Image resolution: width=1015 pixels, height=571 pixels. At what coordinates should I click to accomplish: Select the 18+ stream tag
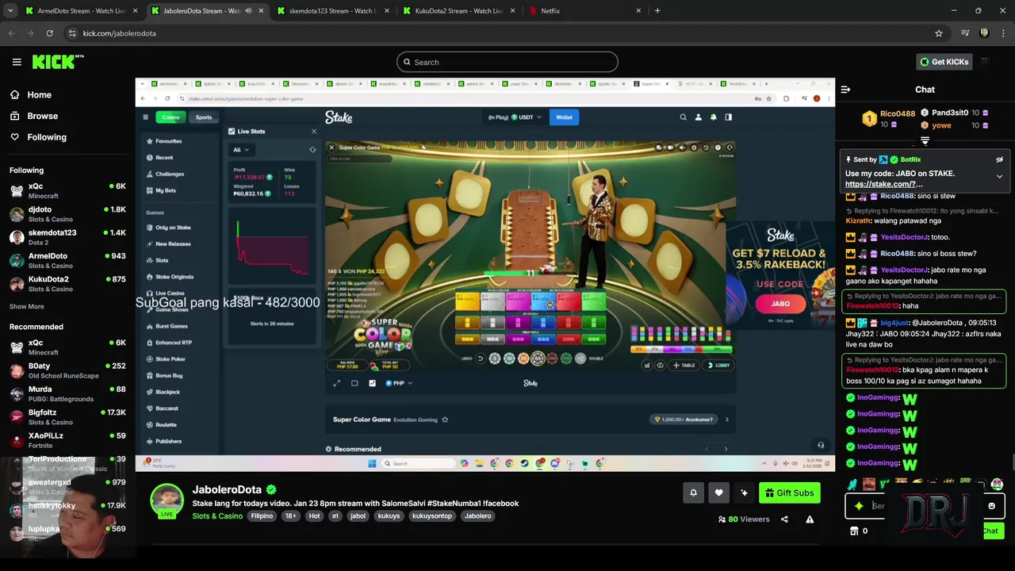tap(290, 515)
